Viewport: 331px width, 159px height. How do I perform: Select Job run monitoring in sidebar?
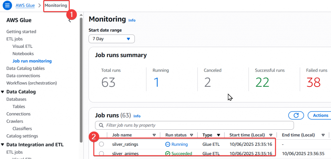(x=32, y=61)
